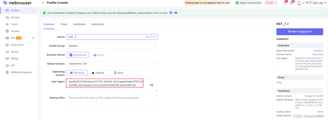Open Affiliate Programs in the sidebar
This screenshot has height=120, width=328.
pos(18,72)
